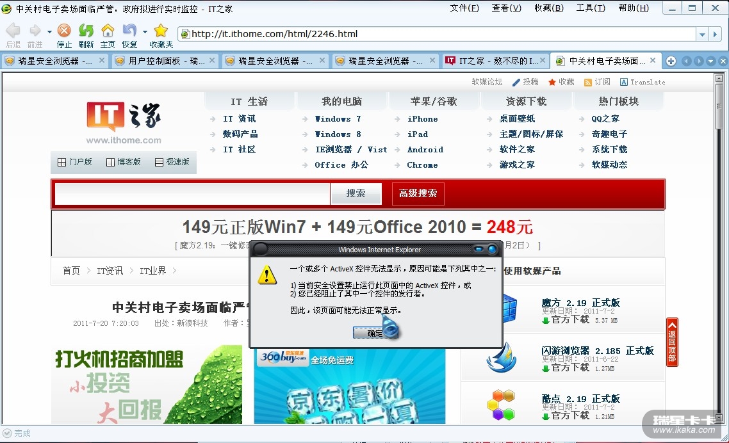The width and height of the screenshot is (729, 443).
Task: Click 桌面壁纸 navigation link
Action: coord(517,119)
